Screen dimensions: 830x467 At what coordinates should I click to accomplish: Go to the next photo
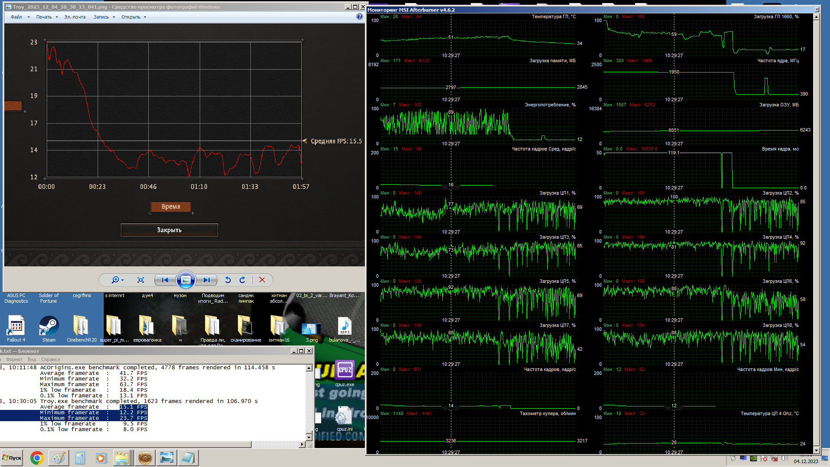pos(207,280)
